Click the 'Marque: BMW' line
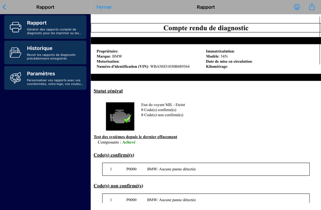The width and height of the screenshot is (321, 210). (109, 56)
